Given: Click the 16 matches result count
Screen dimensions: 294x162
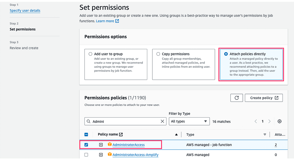Looking at the screenshot, I should pos(221,122).
